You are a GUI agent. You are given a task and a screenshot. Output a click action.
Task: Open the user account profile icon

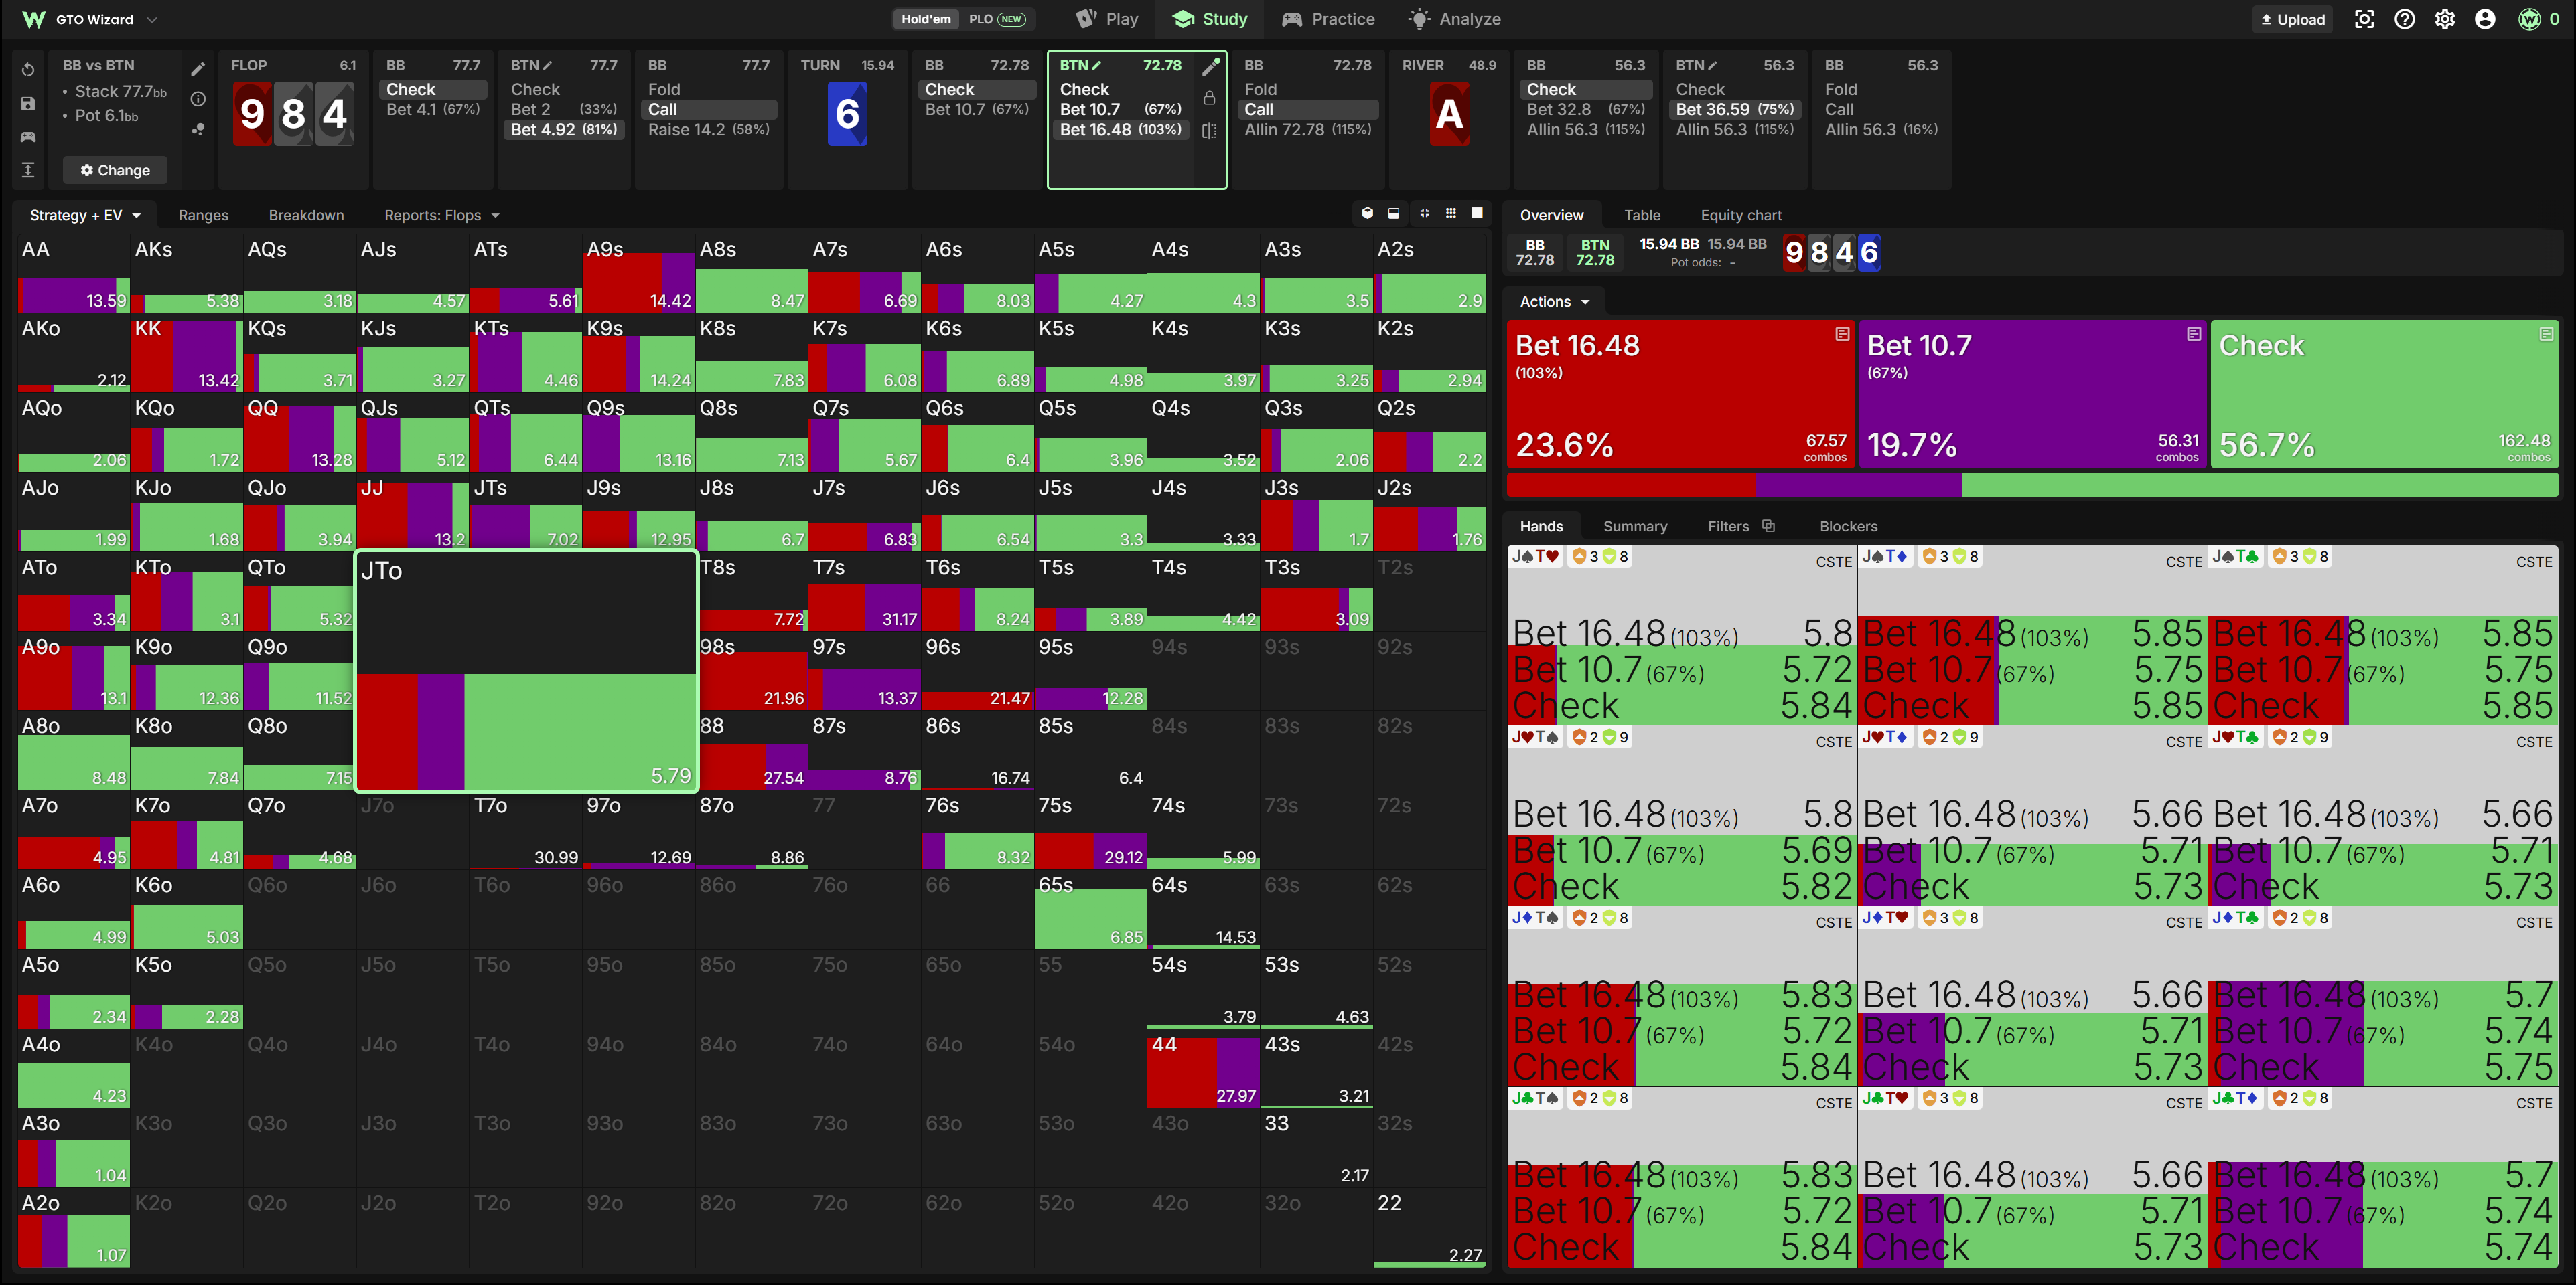(x=2485, y=19)
